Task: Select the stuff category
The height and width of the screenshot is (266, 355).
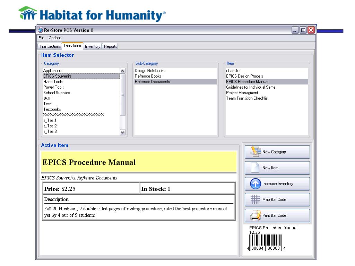Action: coord(81,98)
